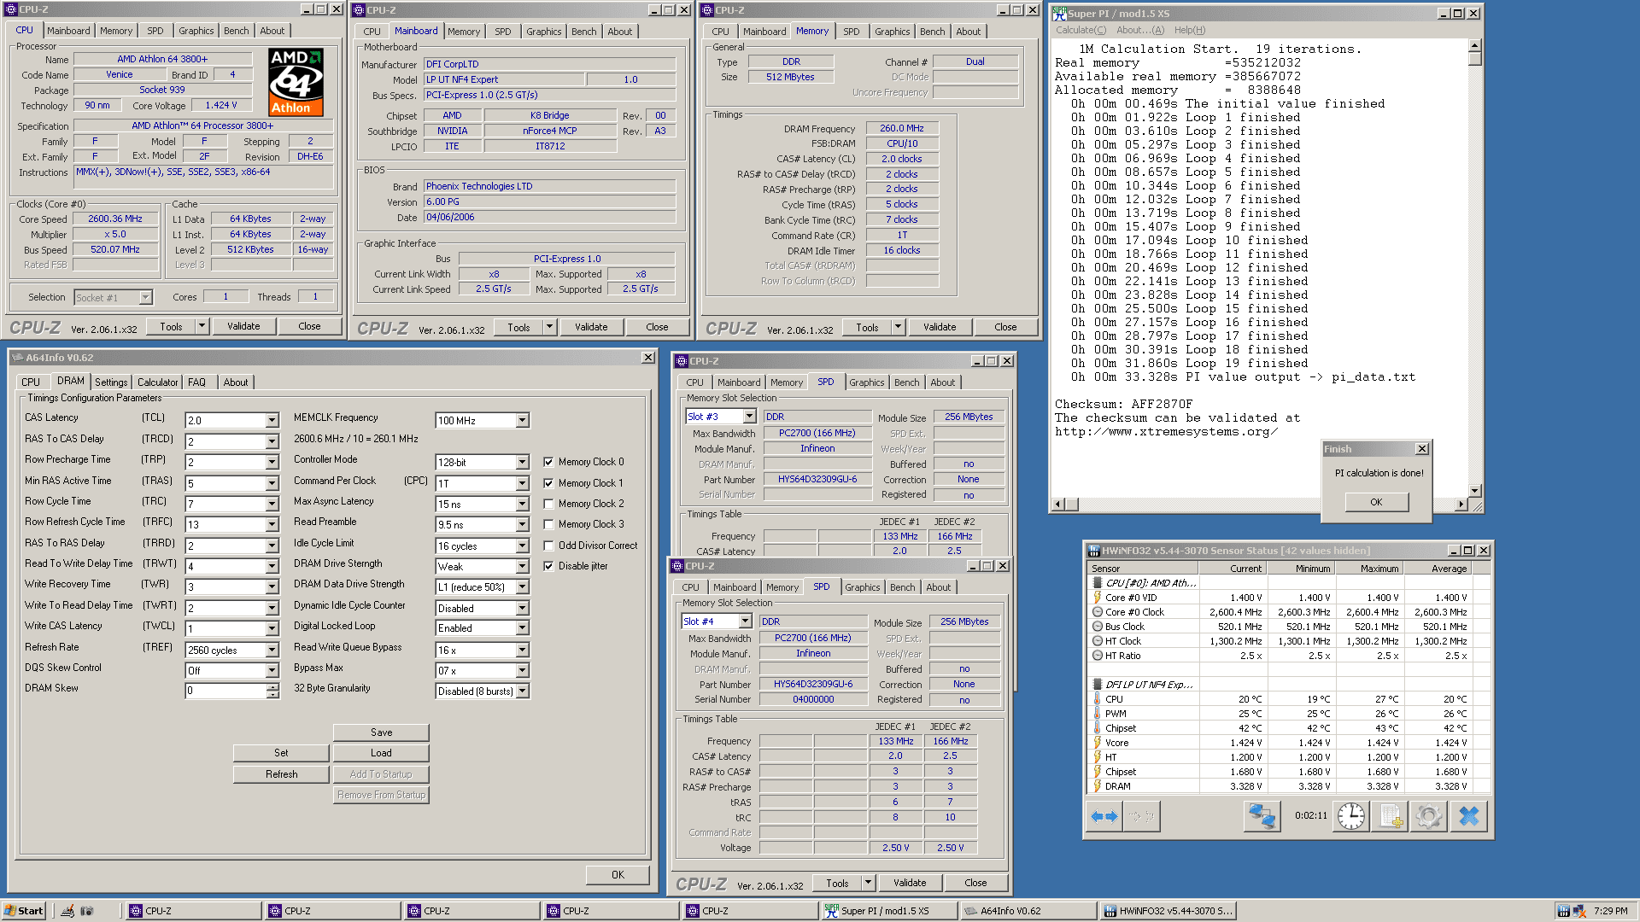Click Super PI horizontal scrollbar right arrow
The width and height of the screenshot is (1640, 922).
[x=1461, y=505]
